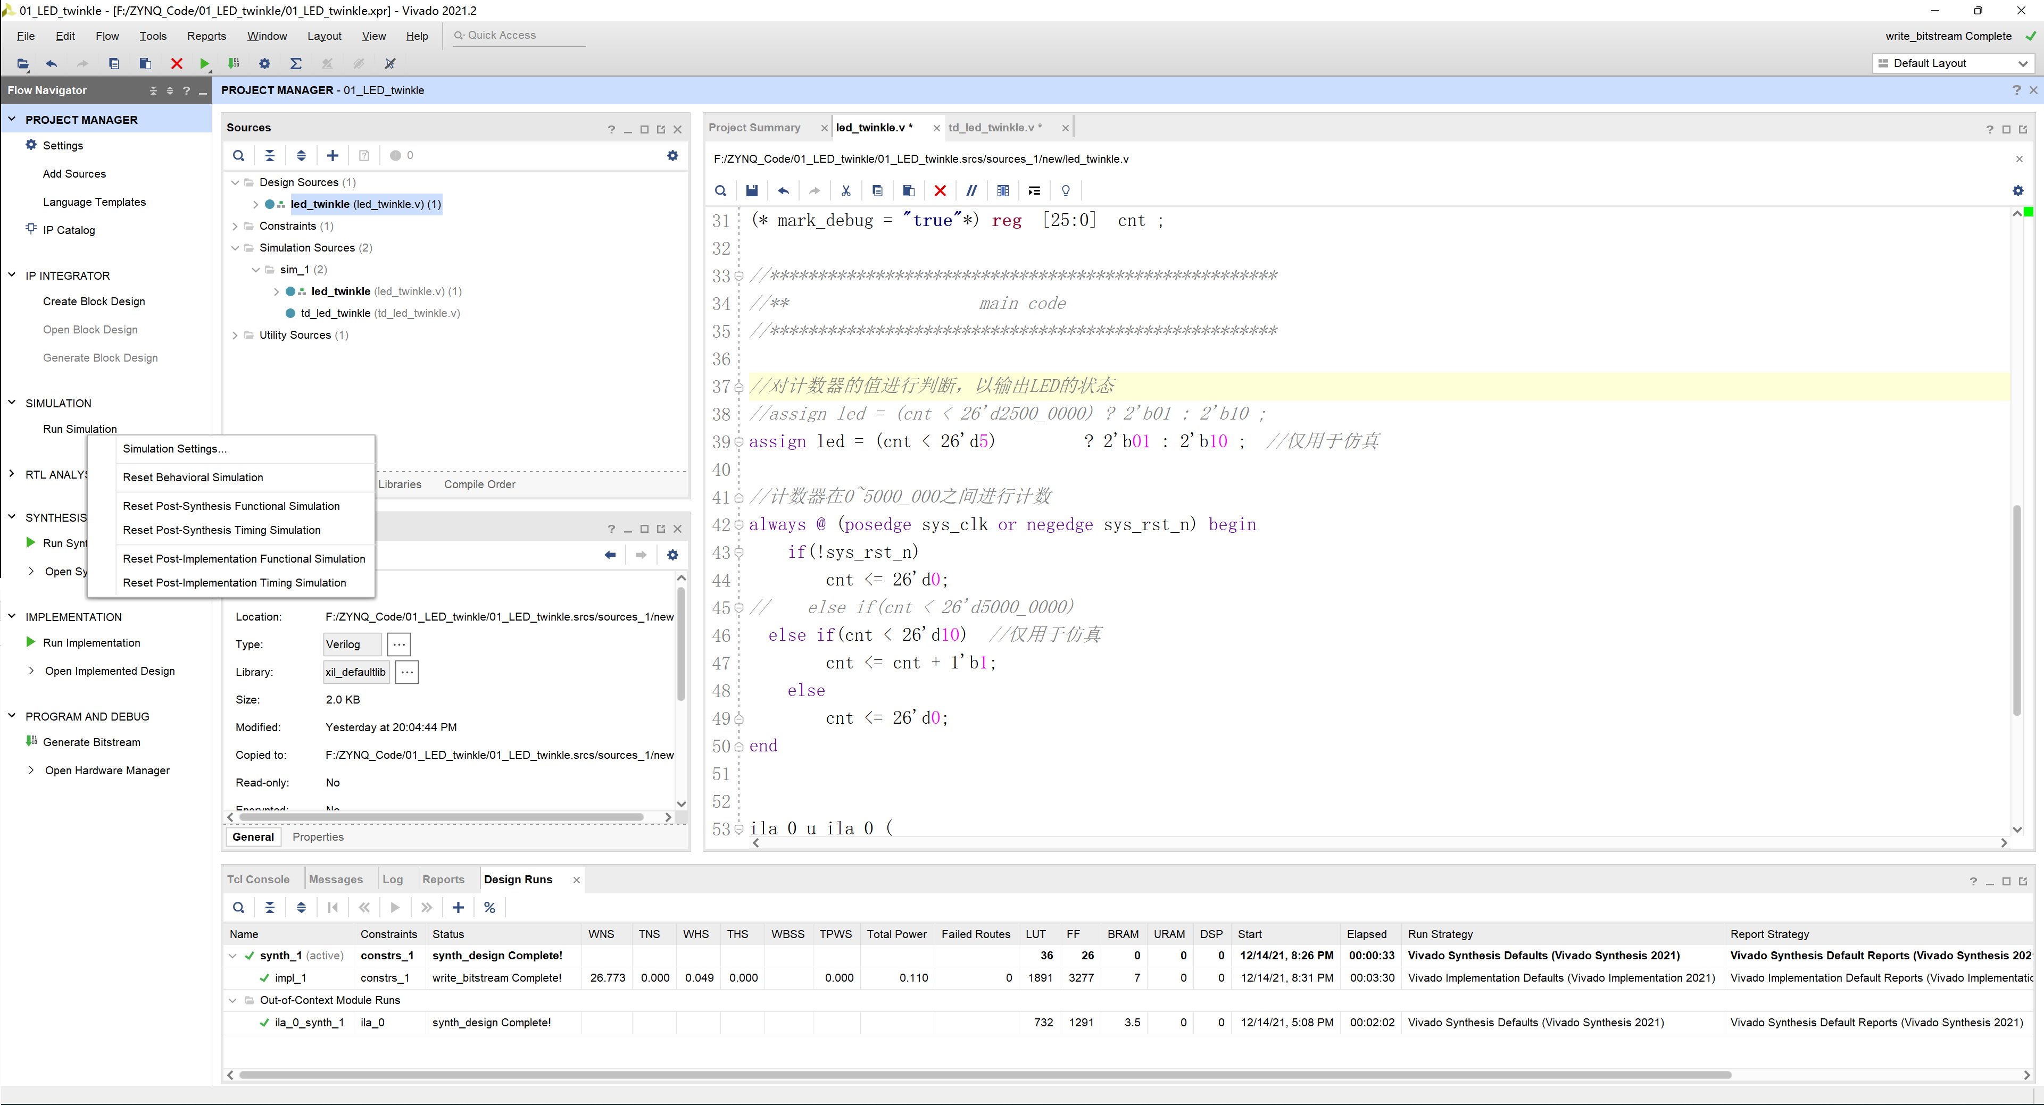Open the Messages tab
Viewport: 2044px width, 1105px height.
[x=336, y=880]
